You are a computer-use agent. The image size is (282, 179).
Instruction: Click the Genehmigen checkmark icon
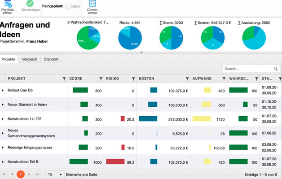click(30, 4)
